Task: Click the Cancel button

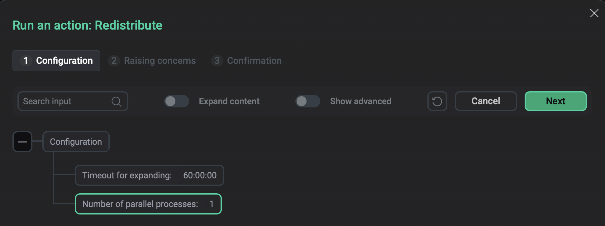Action: point(486,101)
